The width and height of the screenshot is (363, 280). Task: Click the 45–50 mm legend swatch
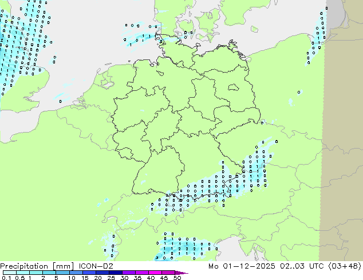[x=168, y=273]
